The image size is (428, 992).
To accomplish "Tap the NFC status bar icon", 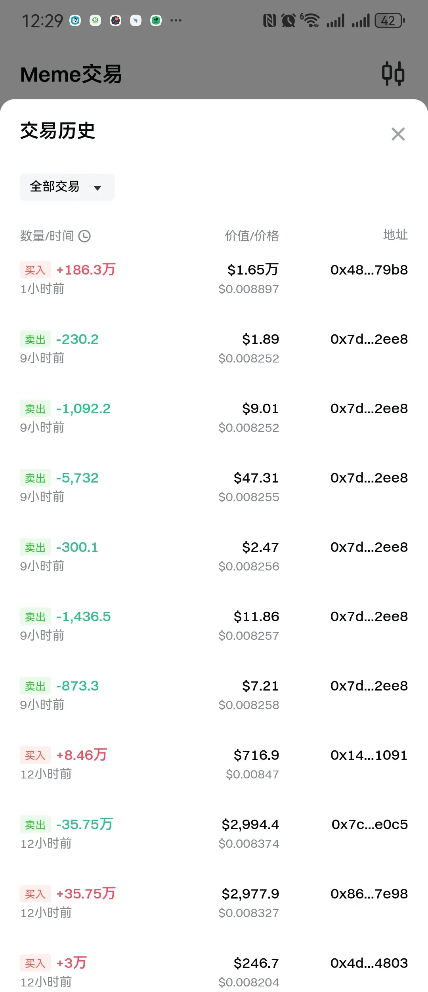I will [269, 21].
